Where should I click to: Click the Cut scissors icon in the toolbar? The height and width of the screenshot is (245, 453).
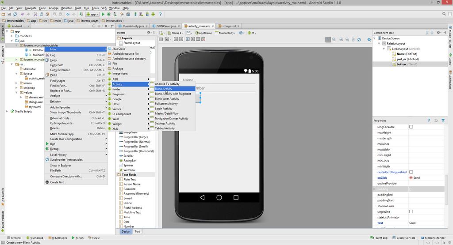(x=35, y=14)
